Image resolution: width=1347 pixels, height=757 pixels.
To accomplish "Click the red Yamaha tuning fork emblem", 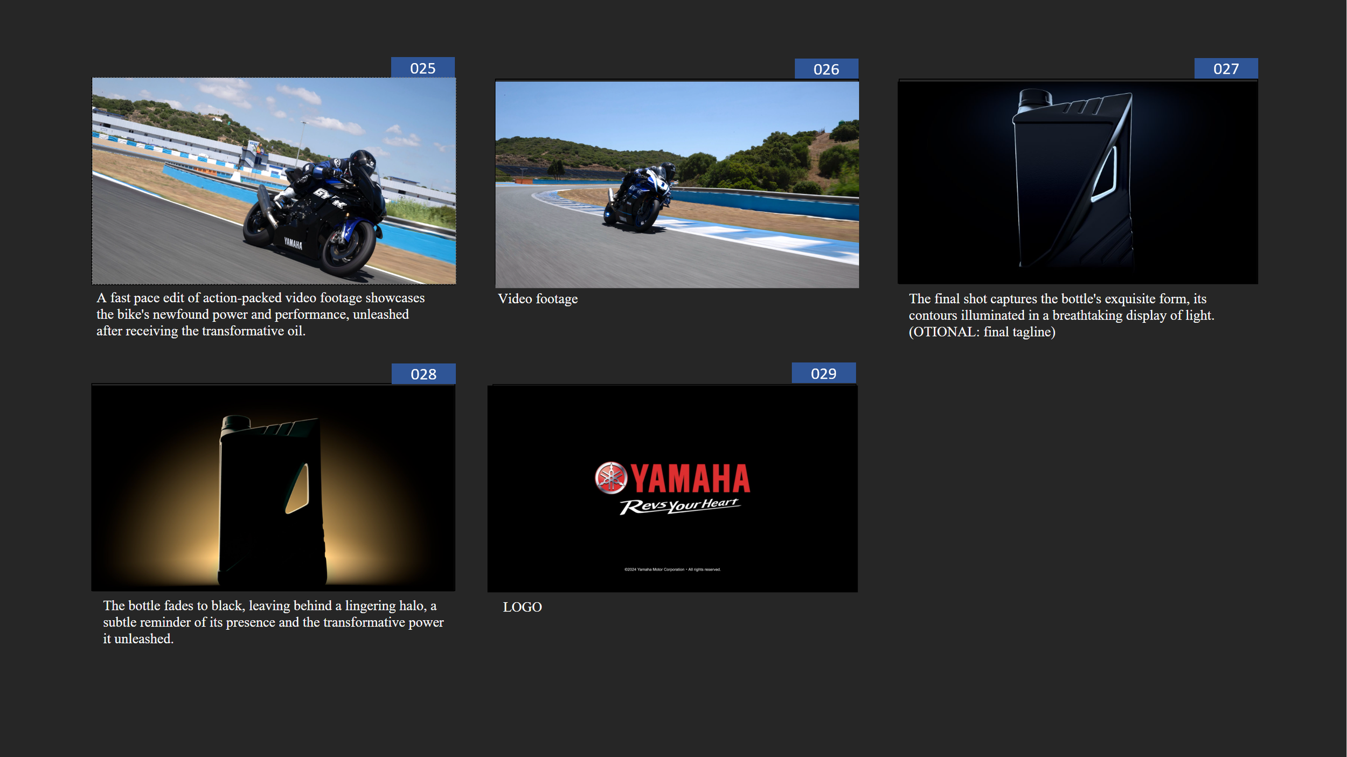I will 610,477.
